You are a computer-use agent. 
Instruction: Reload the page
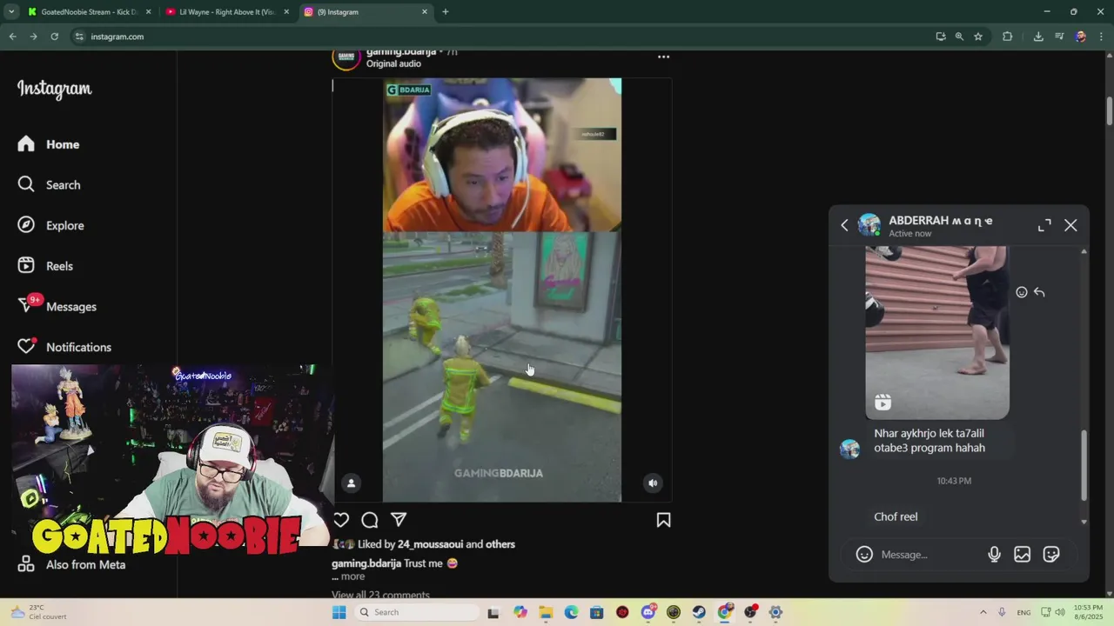(x=54, y=37)
